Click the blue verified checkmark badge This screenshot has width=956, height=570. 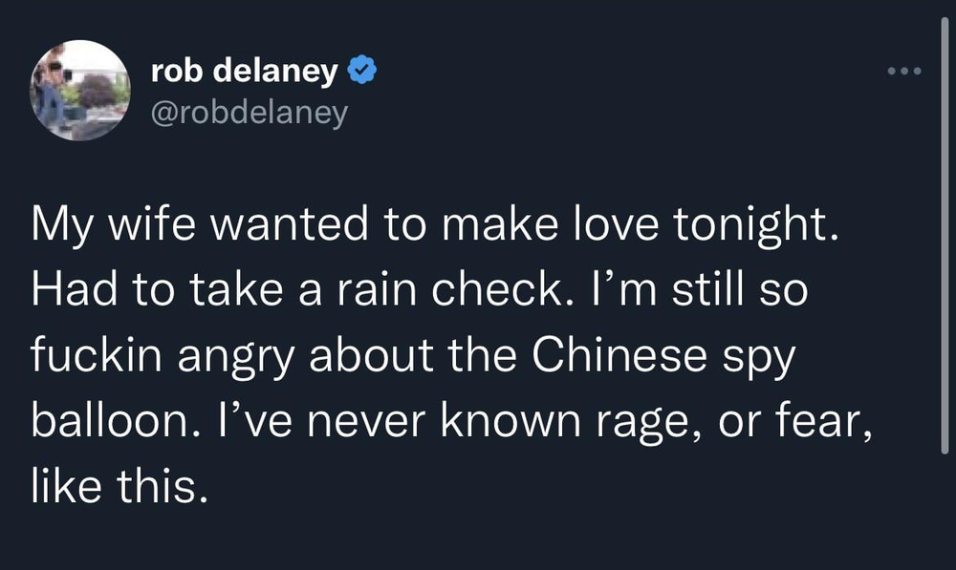tap(360, 71)
